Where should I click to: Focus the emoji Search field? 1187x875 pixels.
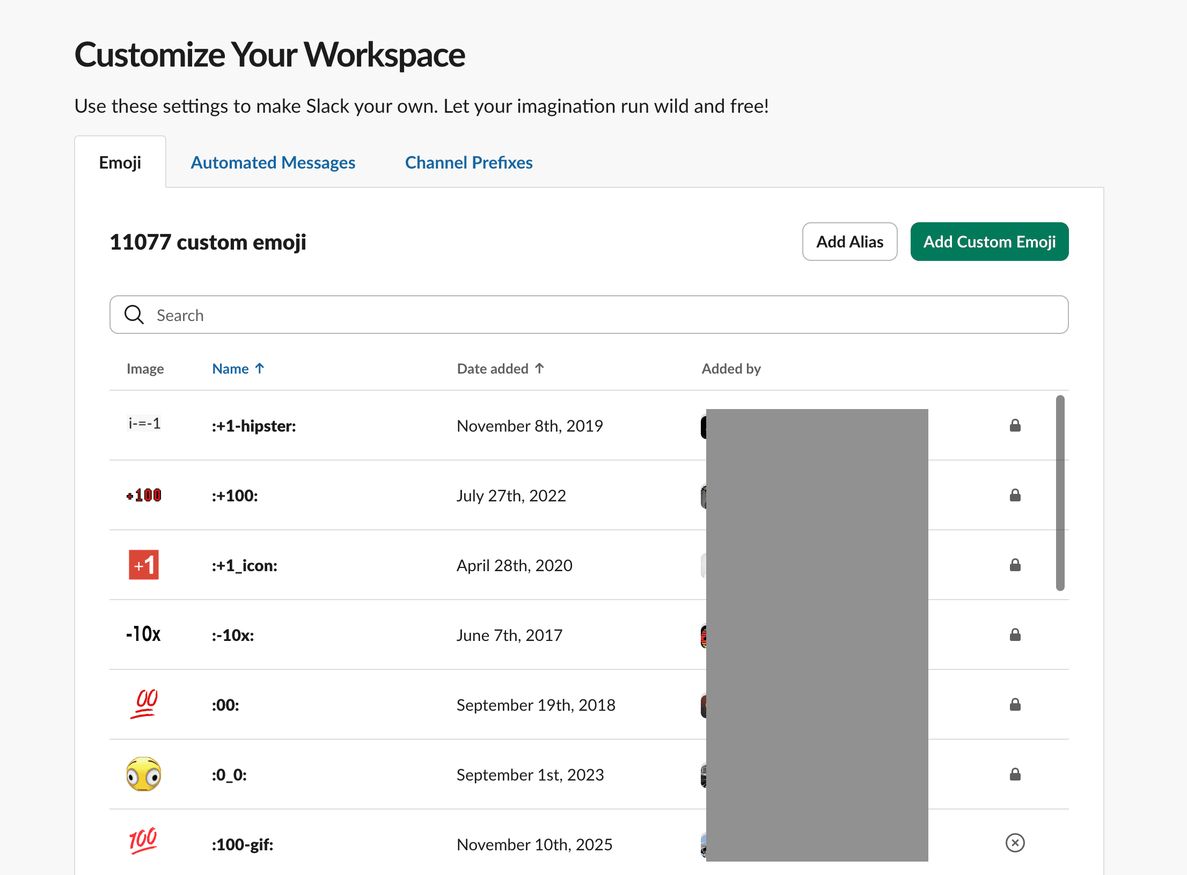pos(589,315)
